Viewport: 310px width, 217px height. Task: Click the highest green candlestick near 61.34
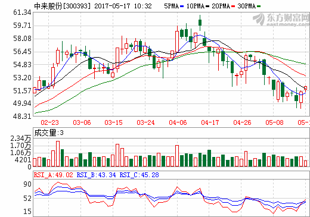pyautogui.click(x=200, y=23)
